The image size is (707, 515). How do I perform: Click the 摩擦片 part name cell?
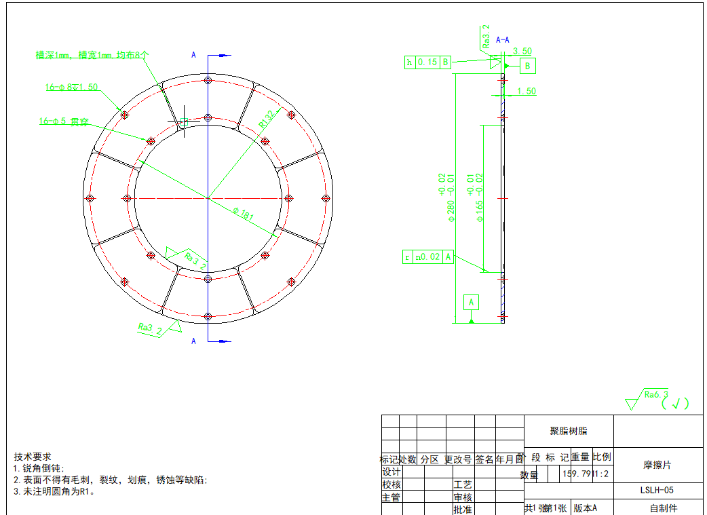point(657,465)
